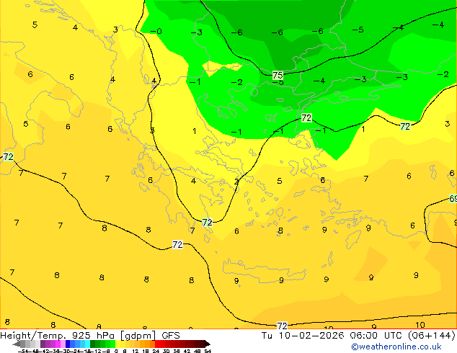The width and height of the screenshot is (457, 353).
Task: Click the dark right arrow tip of the legend
Action: click(x=208, y=344)
